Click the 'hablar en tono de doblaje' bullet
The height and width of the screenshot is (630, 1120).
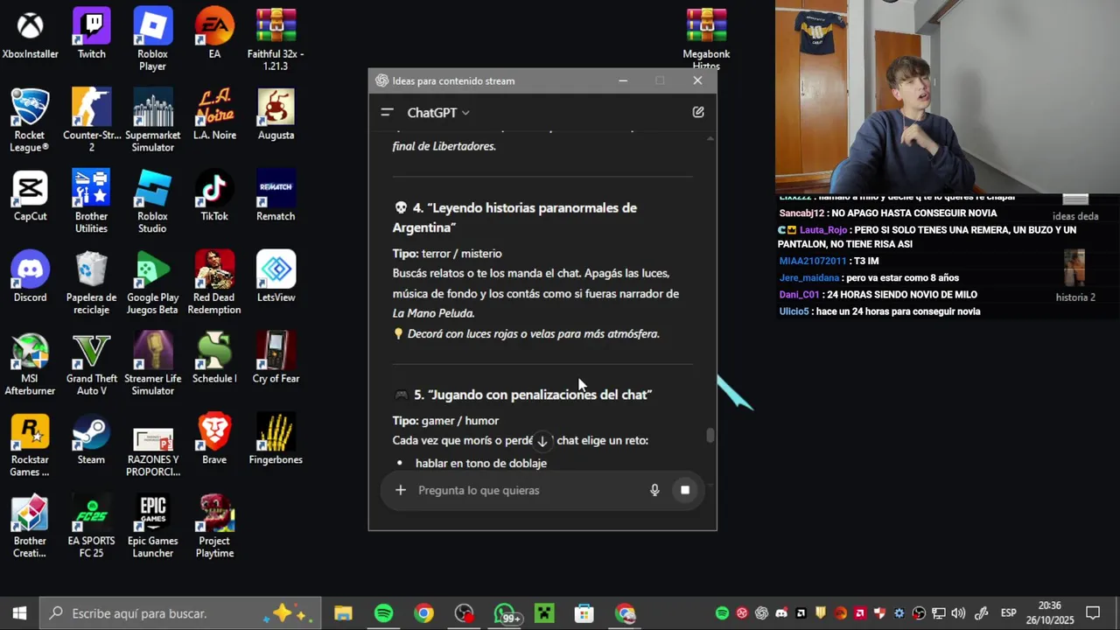click(x=481, y=463)
